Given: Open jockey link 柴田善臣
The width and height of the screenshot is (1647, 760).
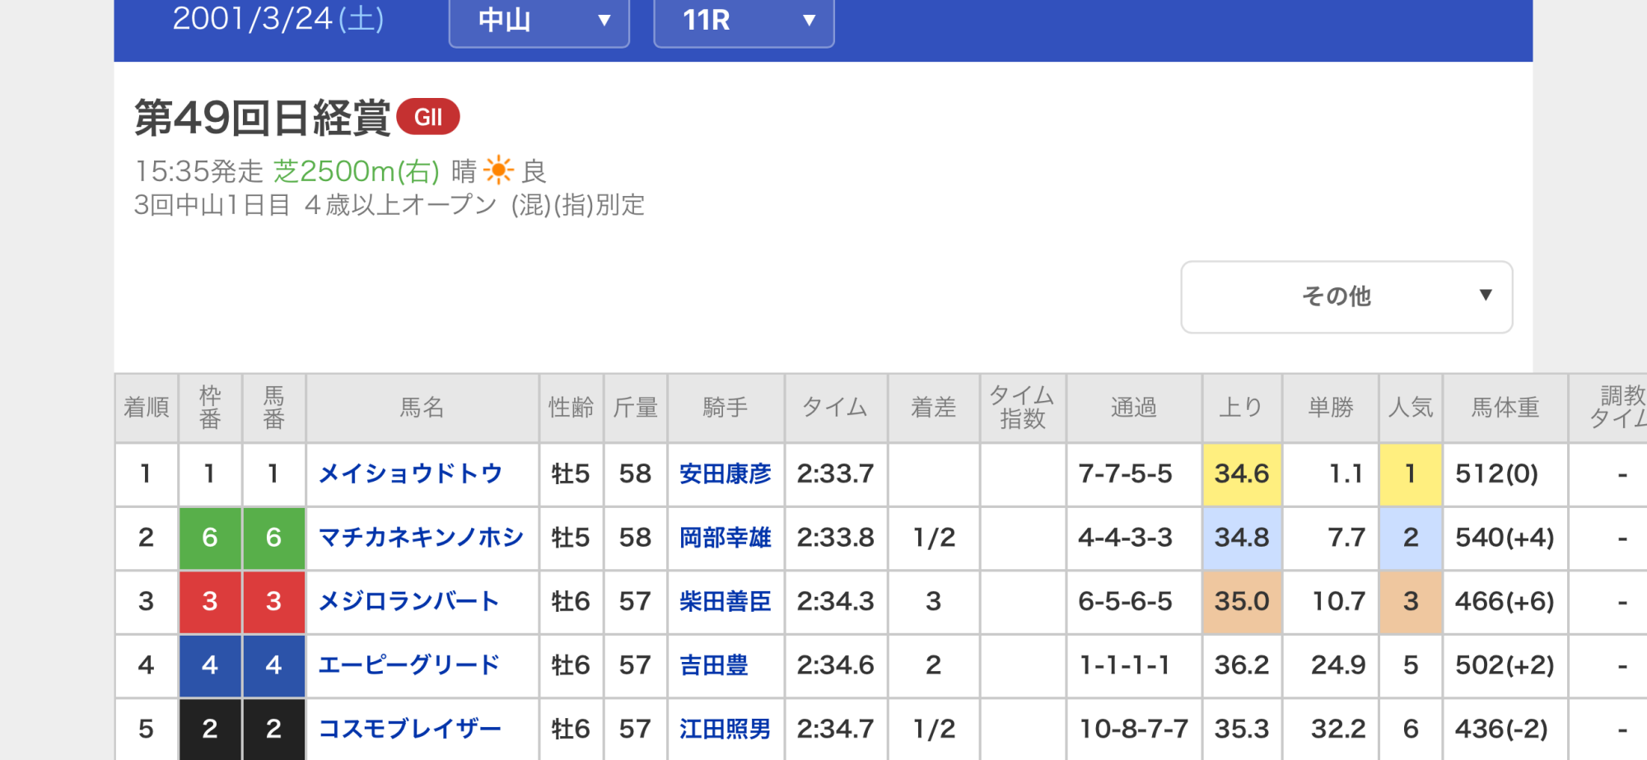Looking at the screenshot, I should (x=725, y=601).
